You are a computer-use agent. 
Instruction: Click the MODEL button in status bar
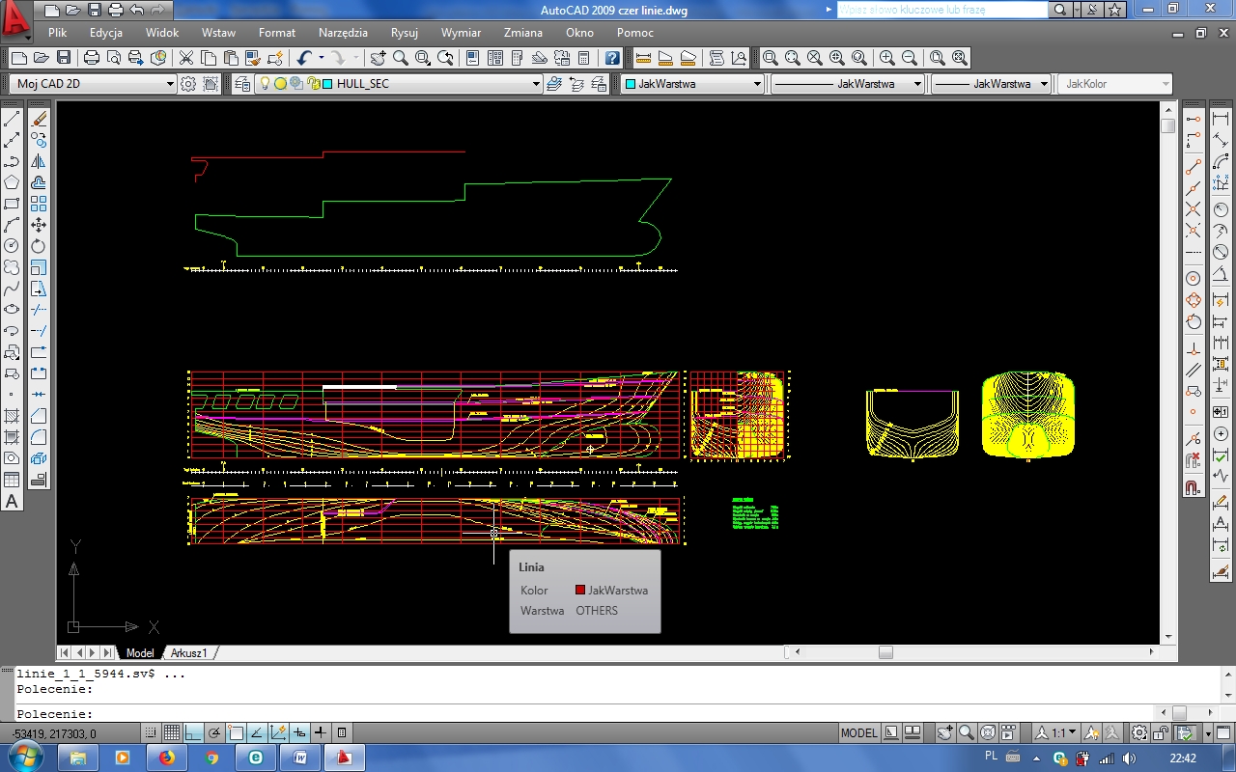click(858, 732)
